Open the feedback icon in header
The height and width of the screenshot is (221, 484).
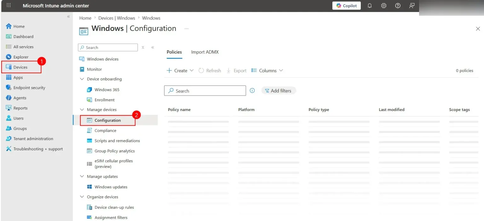pos(412,6)
